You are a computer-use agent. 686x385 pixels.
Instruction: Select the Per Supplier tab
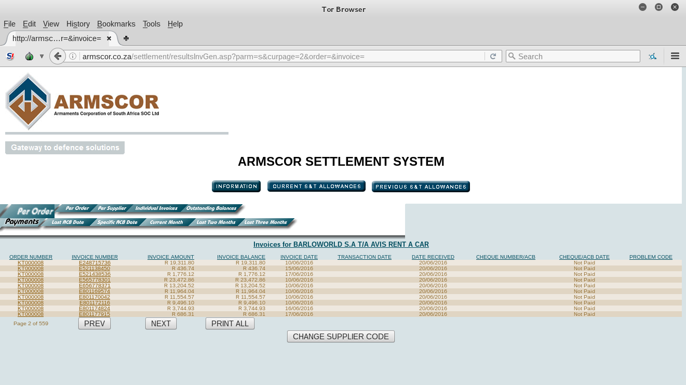coord(112,208)
